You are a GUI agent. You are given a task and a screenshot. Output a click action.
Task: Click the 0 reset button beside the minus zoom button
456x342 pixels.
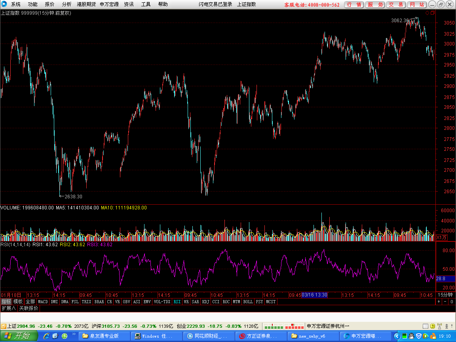tap(452, 302)
